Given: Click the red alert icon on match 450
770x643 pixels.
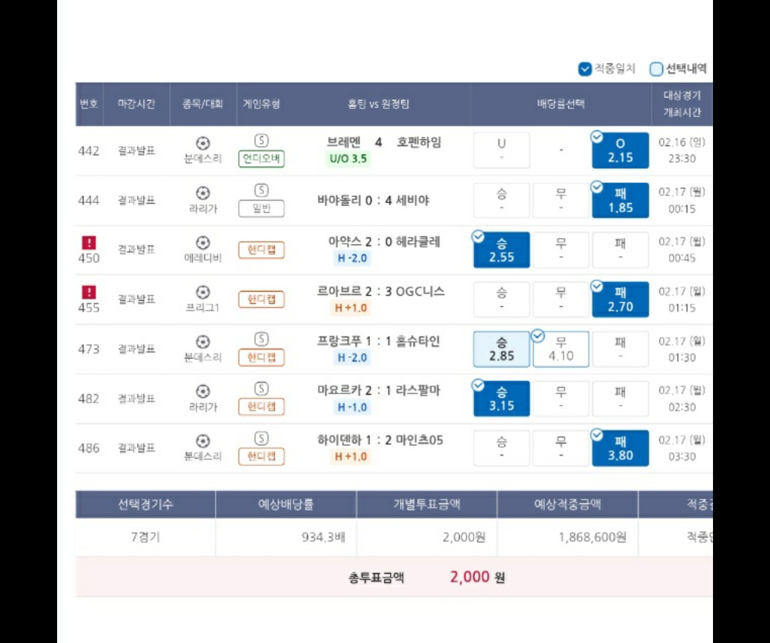Looking at the screenshot, I should (x=89, y=242).
